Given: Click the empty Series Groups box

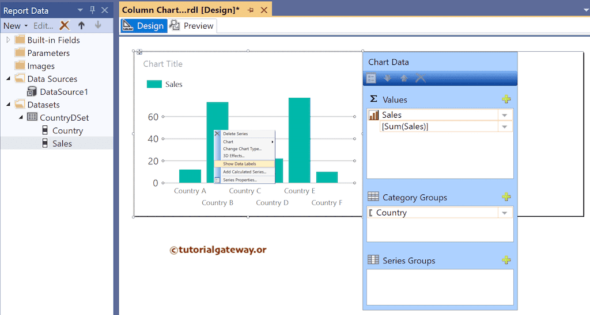Looking at the screenshot, I should click(440, 287).
